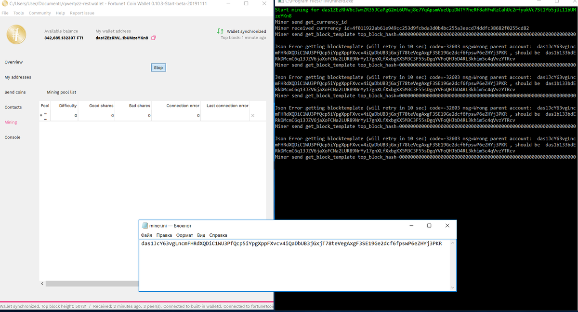This screenshot has width=578, height=312.
Task: Go to the Overview section
Action: [13, 62]
